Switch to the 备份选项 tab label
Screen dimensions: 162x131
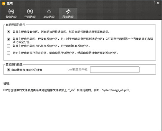(11, 17)
